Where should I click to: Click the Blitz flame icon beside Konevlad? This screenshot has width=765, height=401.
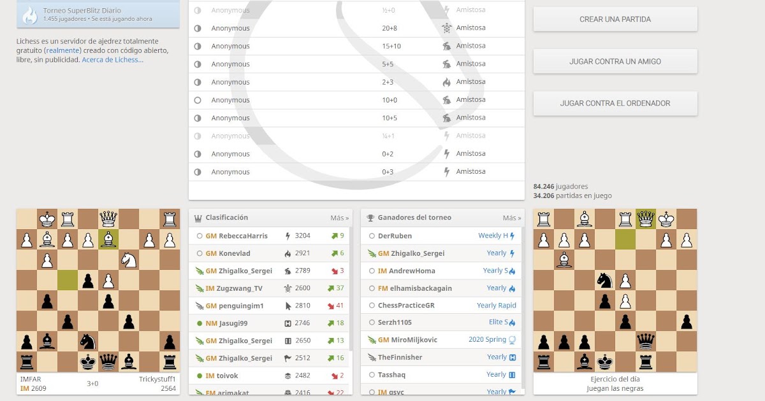click(288, 253)
